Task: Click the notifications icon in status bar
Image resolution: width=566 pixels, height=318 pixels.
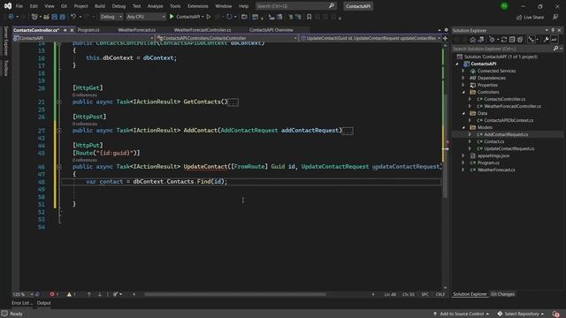Action: tap(556, 314)
